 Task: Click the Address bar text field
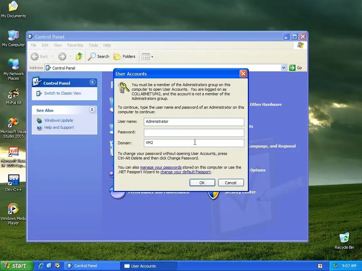pyautogui.click(x=163, y=68)
